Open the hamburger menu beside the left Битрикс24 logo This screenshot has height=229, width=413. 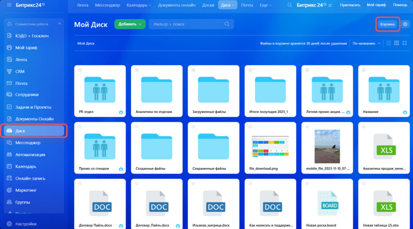(9, 5)
